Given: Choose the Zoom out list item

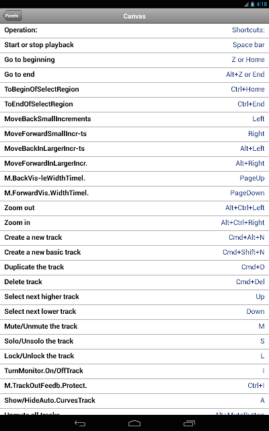Looking at the screenshot, I should point(134,208).
